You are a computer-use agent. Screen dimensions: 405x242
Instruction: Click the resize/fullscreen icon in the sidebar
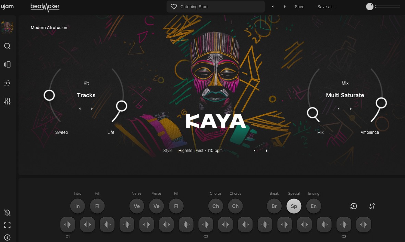pos(7,225)
